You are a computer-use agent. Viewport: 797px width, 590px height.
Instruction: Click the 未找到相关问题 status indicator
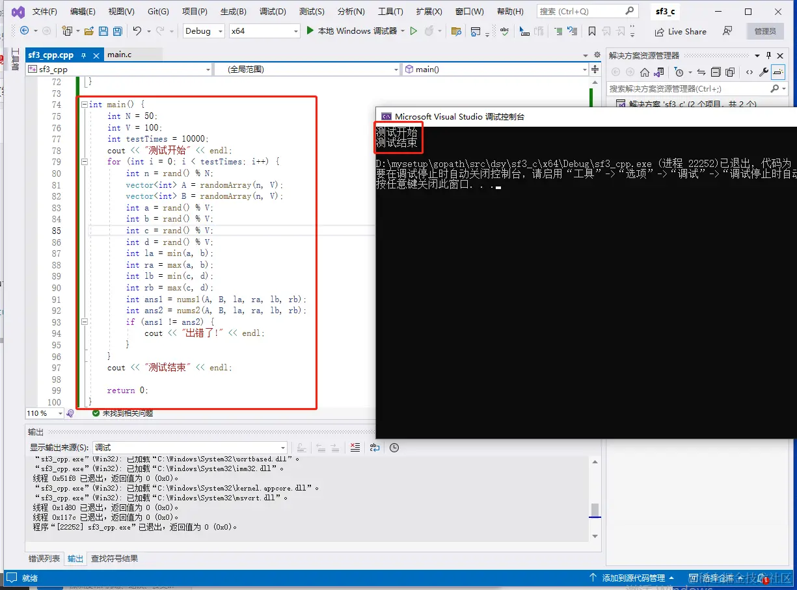pyautogui.click(x=122, y=413)
